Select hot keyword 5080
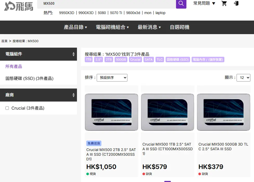Screen dimensions: 254x182 point(102,13)
